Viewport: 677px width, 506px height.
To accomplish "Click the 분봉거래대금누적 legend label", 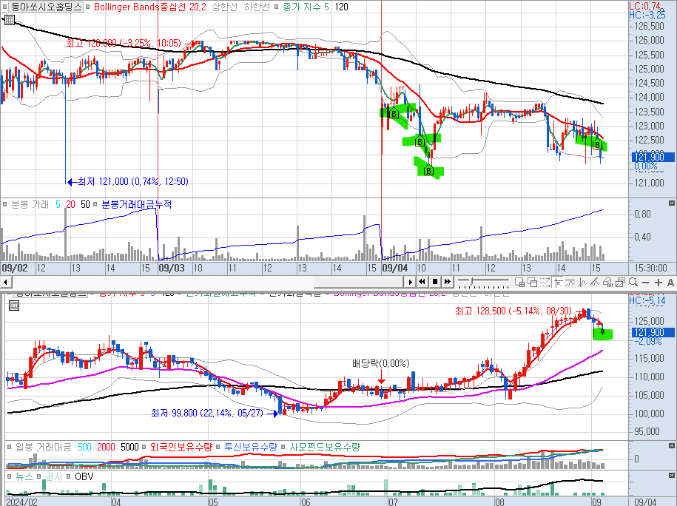I will coord(136,204).
